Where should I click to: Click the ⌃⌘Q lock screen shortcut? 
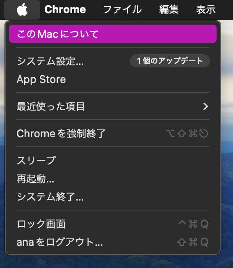[x=193, y=224]
